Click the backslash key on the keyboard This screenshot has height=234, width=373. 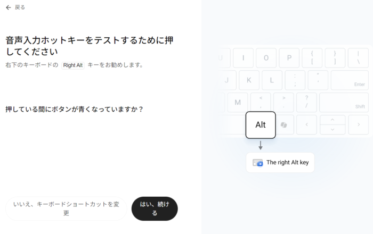(358, 58)
